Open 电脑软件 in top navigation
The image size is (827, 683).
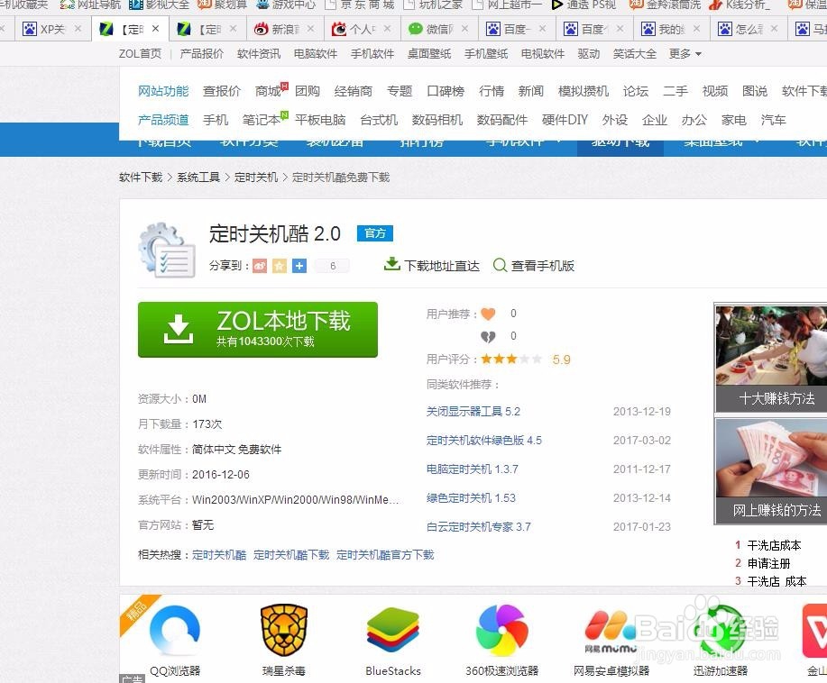pos(316,54)
